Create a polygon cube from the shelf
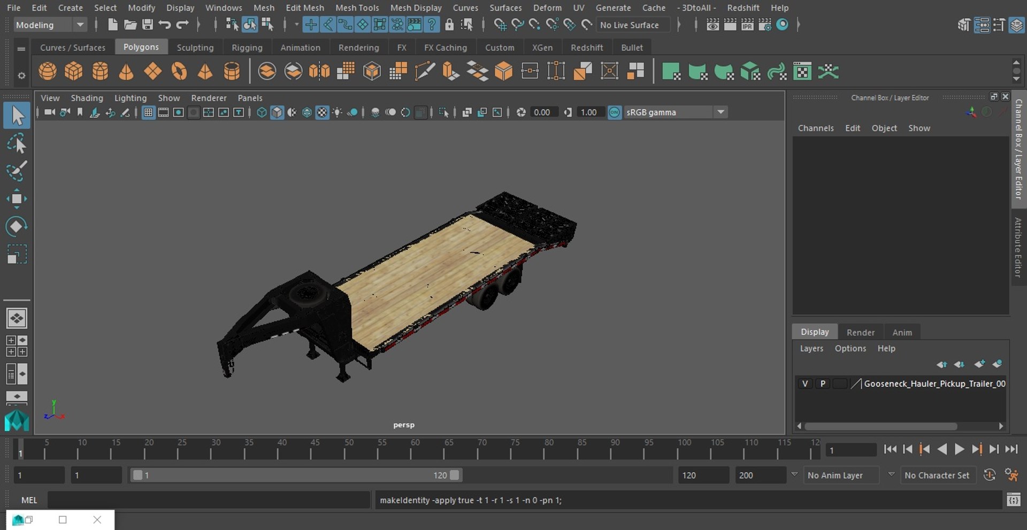The height and width of the screenshot is (530, 1027). (x=74, y=71)
